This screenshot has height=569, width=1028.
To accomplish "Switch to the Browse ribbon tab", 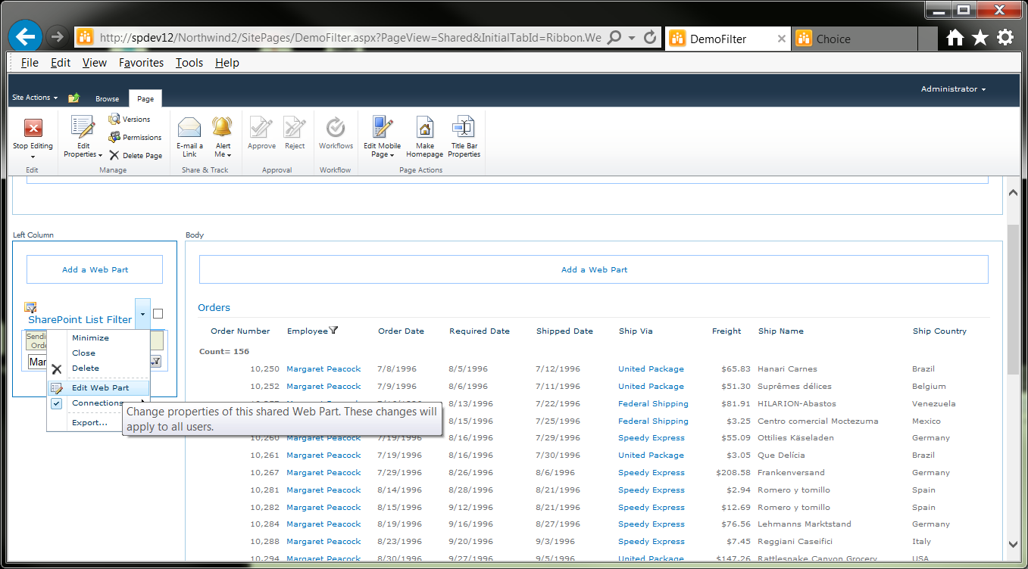I will click(107, 99).
